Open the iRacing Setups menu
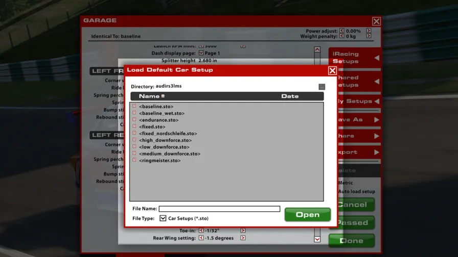Image resolution: width=458 pixels, height=257 pixels. point(355,58)
